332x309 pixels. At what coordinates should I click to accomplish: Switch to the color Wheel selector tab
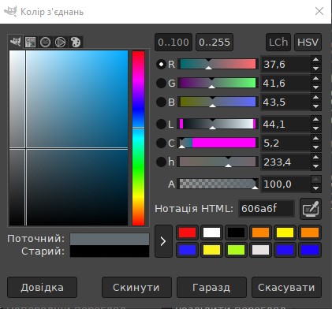60,42
